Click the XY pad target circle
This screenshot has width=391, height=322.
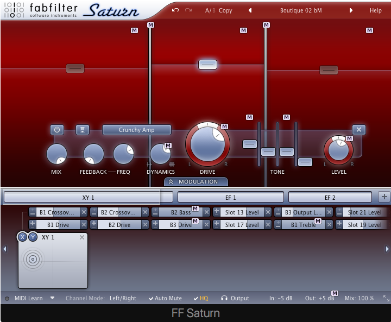pos(33,259)
